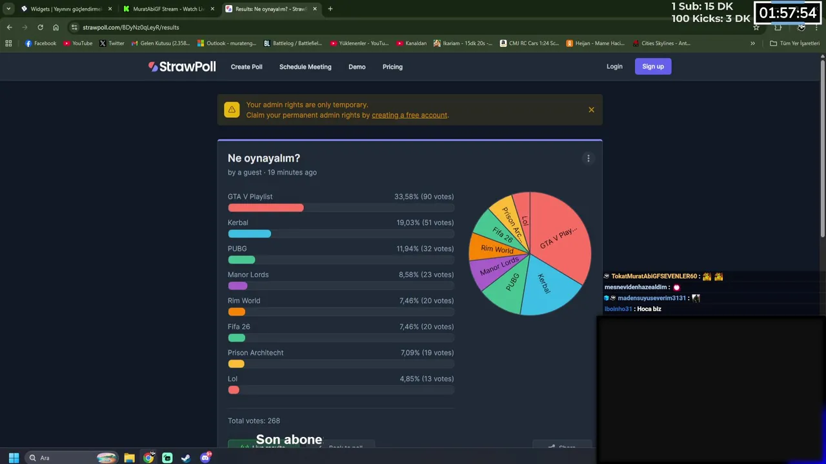Click the Prison Architecht option label
The height and width of the screenshot is (464, 826).
[x=256, y=353]
